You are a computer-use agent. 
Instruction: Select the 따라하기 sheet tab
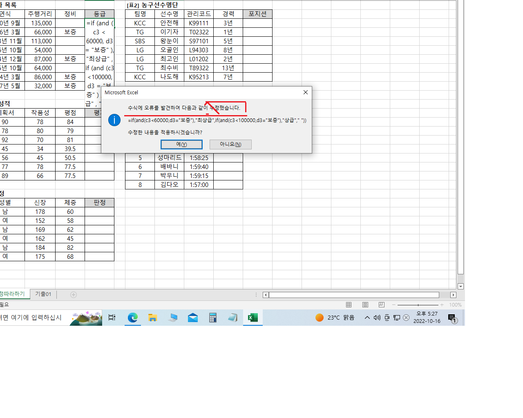click(x=13, y=294)
